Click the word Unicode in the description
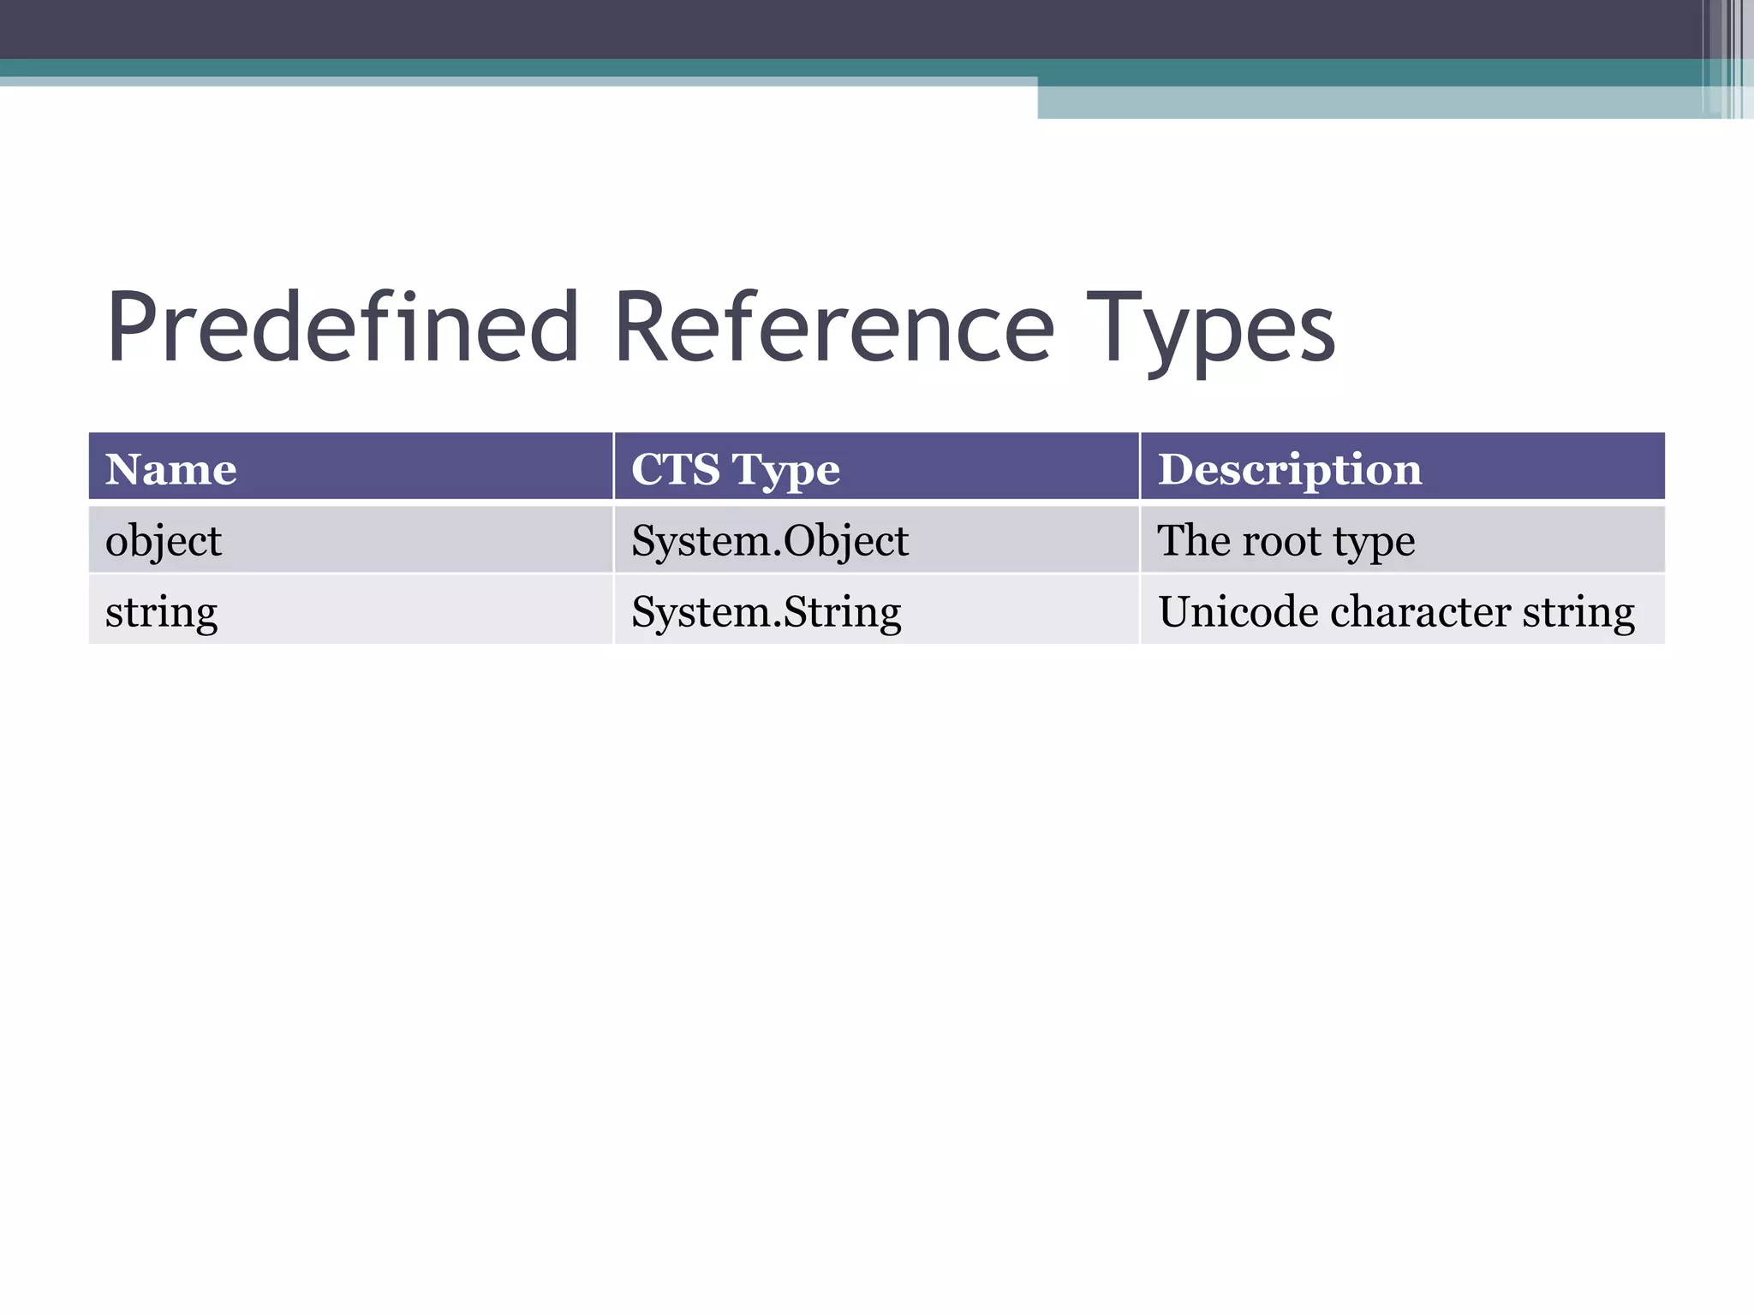Screen dimensions: 1754x1315 [x=1238, y=612]
